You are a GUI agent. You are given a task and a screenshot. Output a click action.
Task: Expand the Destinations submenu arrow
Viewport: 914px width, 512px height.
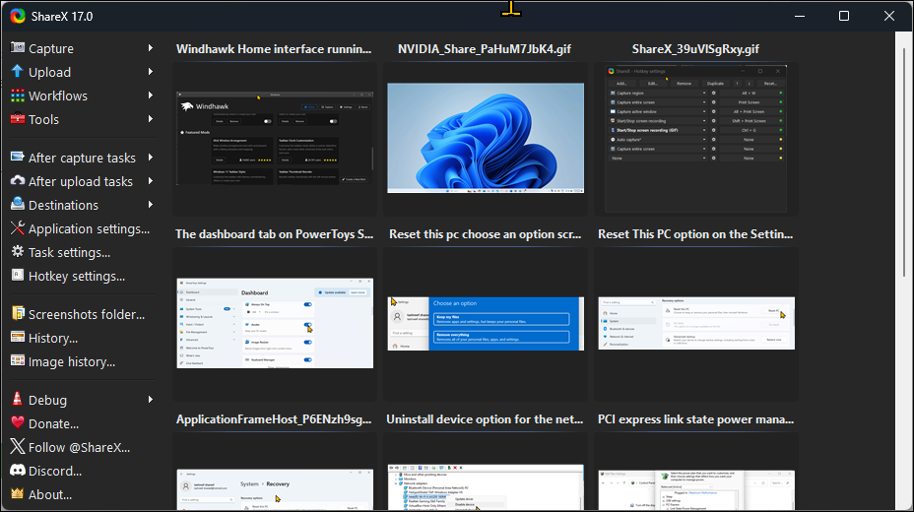coord(151,205)
